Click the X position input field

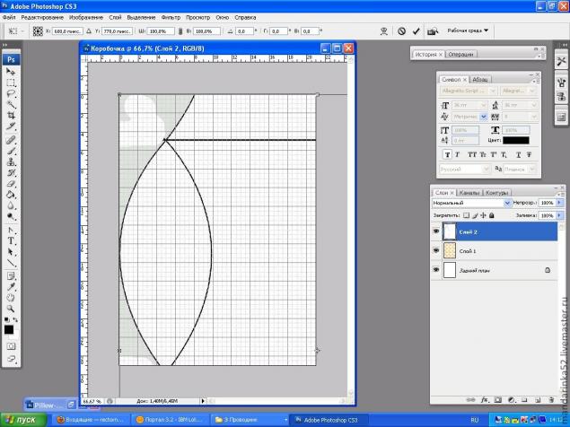click(x=66, y=30)
